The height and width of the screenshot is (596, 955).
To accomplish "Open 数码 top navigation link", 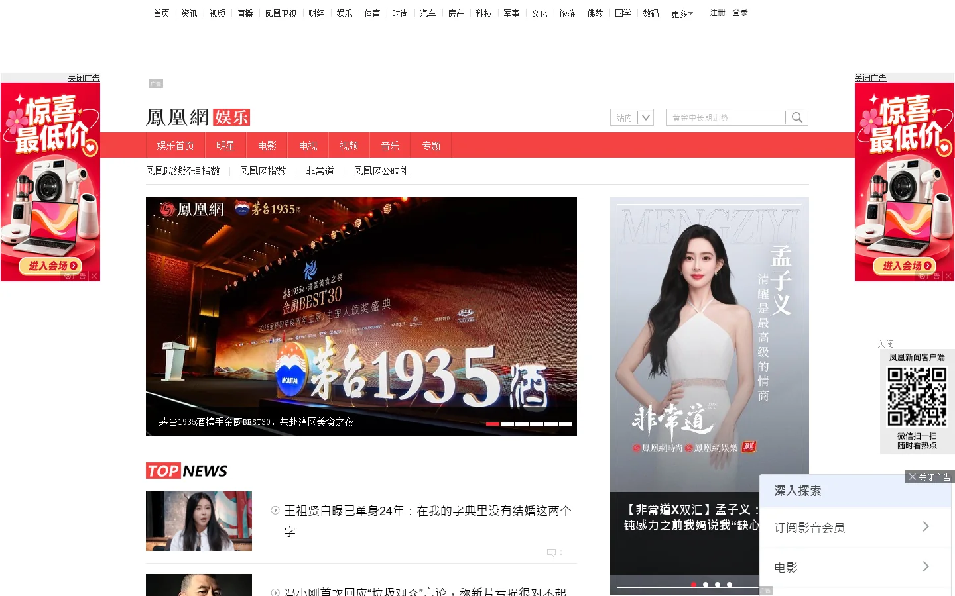I will point(651,13).
